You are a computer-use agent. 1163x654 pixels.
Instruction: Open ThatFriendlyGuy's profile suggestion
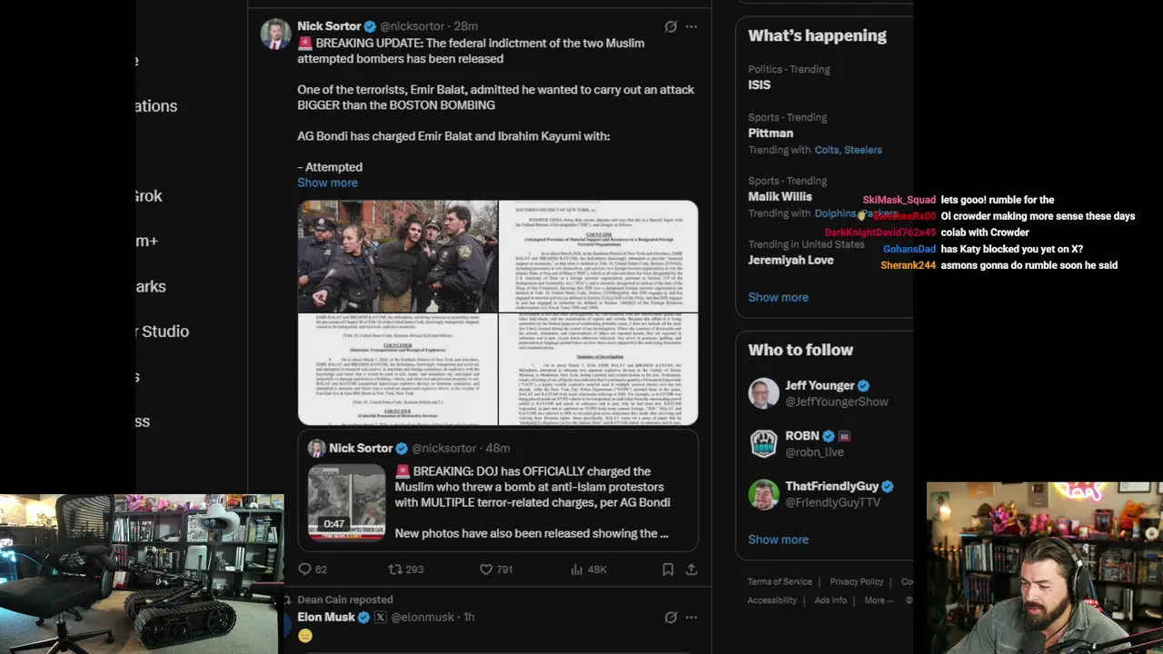tap(824, 494)
